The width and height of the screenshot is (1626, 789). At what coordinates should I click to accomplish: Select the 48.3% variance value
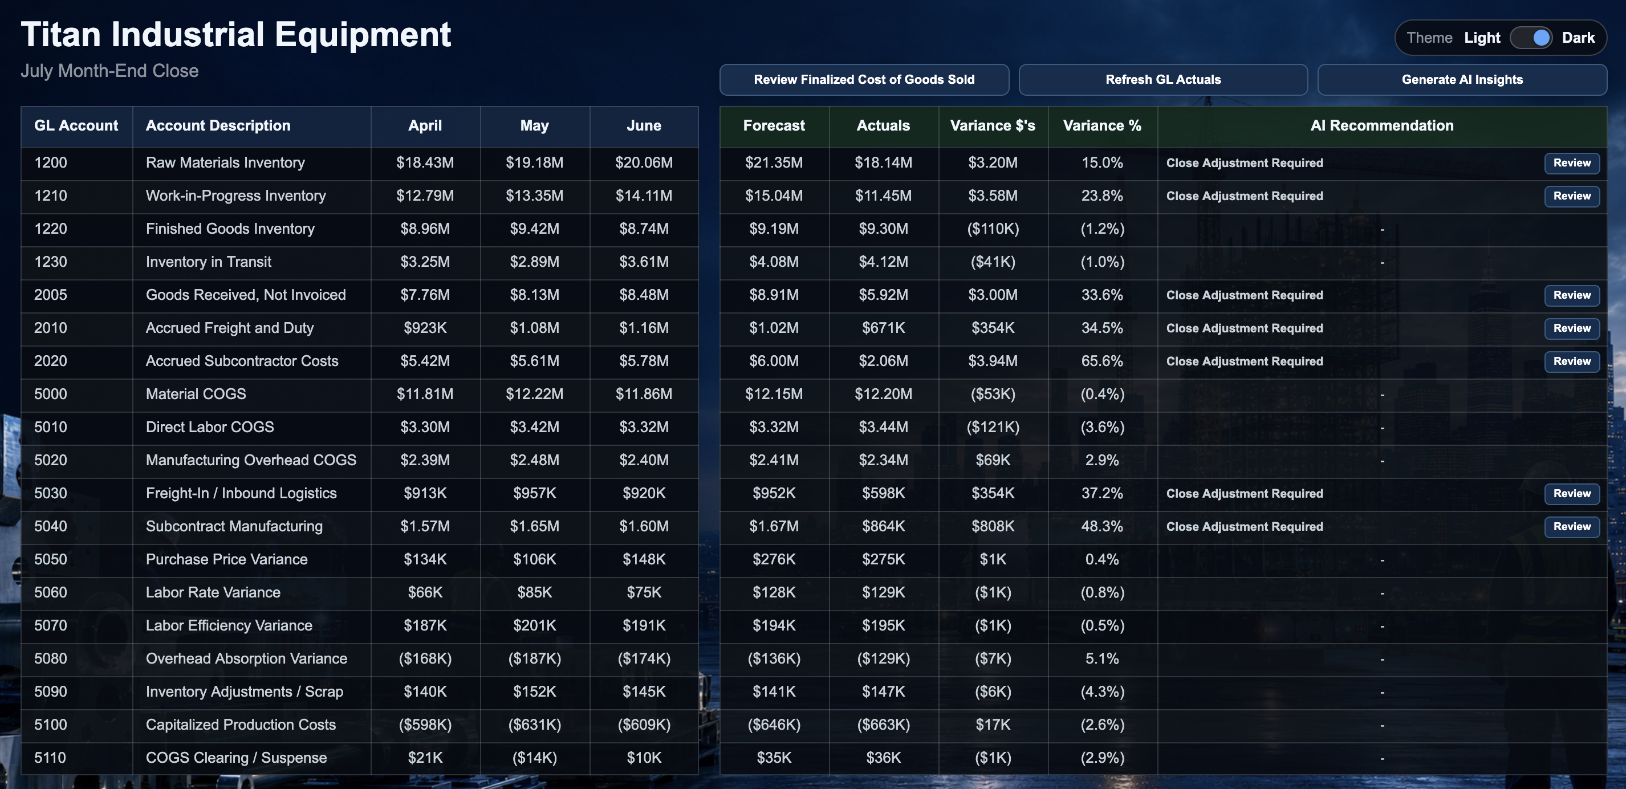(1102, 526)
